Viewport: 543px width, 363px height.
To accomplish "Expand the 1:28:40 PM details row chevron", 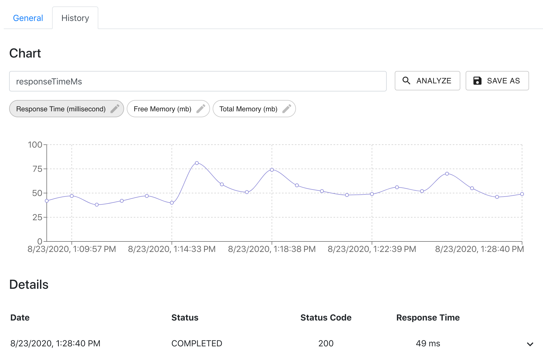I will pyautogui.click(x=530, y=344).
